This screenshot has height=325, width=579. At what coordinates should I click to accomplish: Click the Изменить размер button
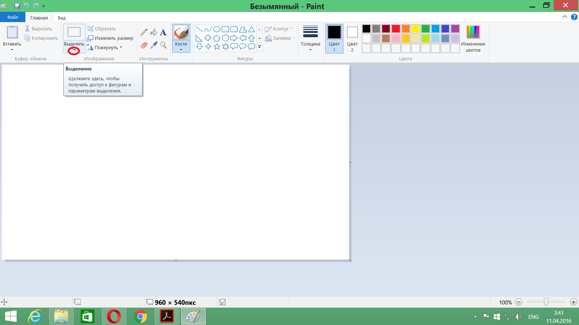[110, 38]
